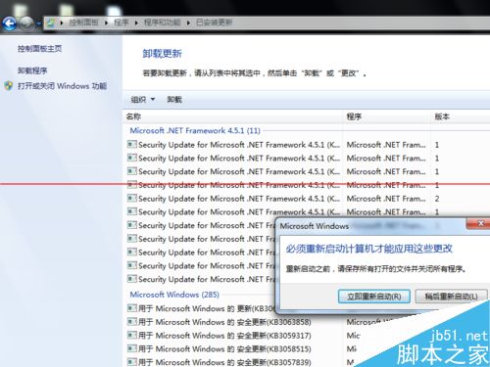Open the 卸载程序 link
Screen dimensions: 490x367
(x=32, y=70)
